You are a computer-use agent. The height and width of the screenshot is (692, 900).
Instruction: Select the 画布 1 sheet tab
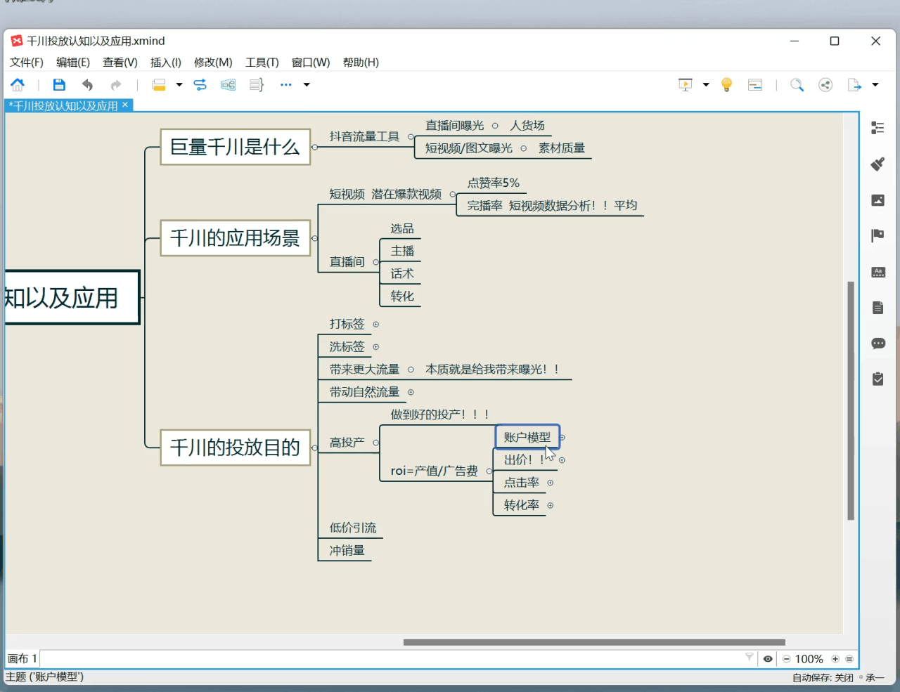click(22, 659)
